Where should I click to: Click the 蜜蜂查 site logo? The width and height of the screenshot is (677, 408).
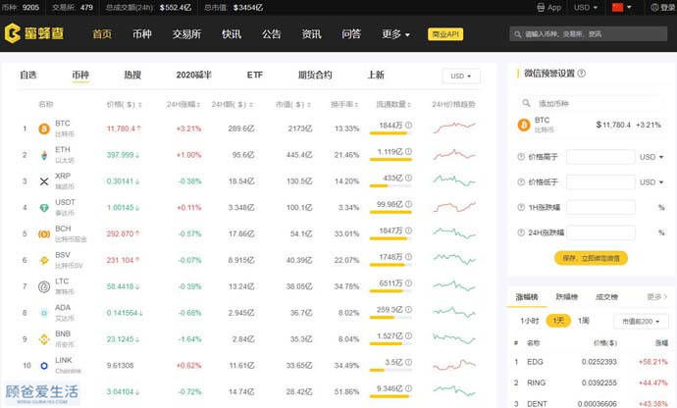pos(34,33)
